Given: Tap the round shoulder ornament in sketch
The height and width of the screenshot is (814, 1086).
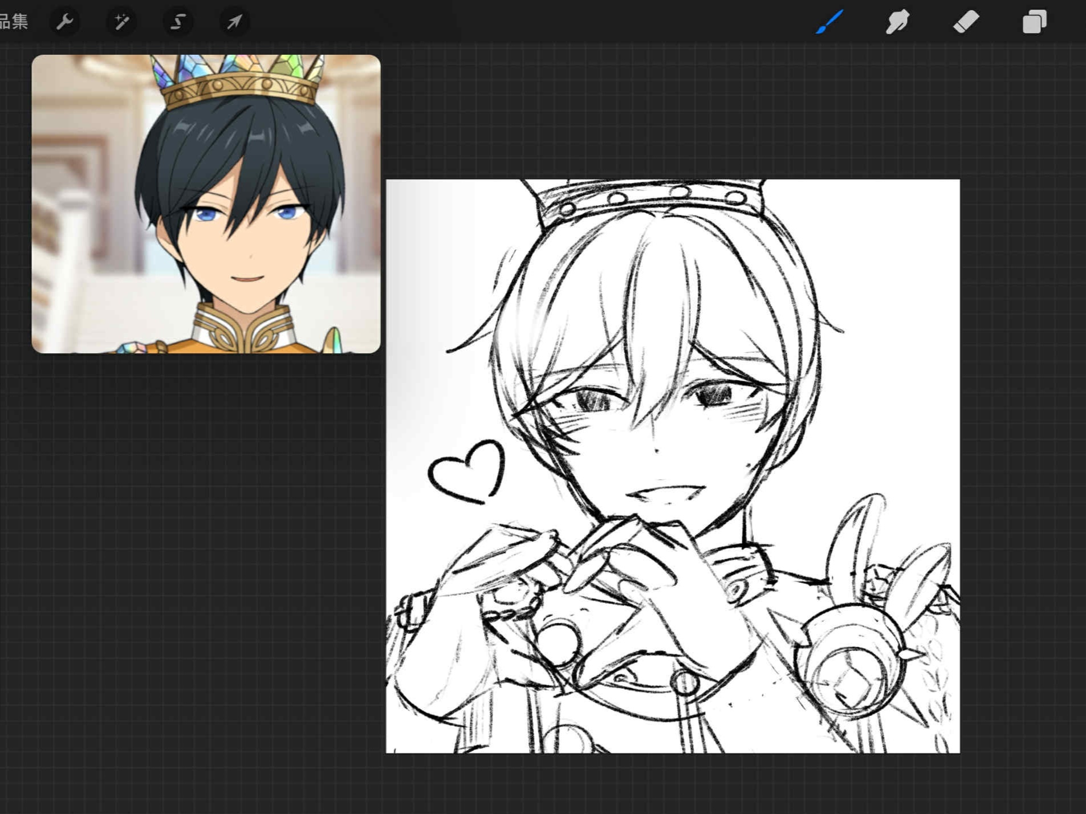Looking at the screenshot, I should (x=849, y=673).
